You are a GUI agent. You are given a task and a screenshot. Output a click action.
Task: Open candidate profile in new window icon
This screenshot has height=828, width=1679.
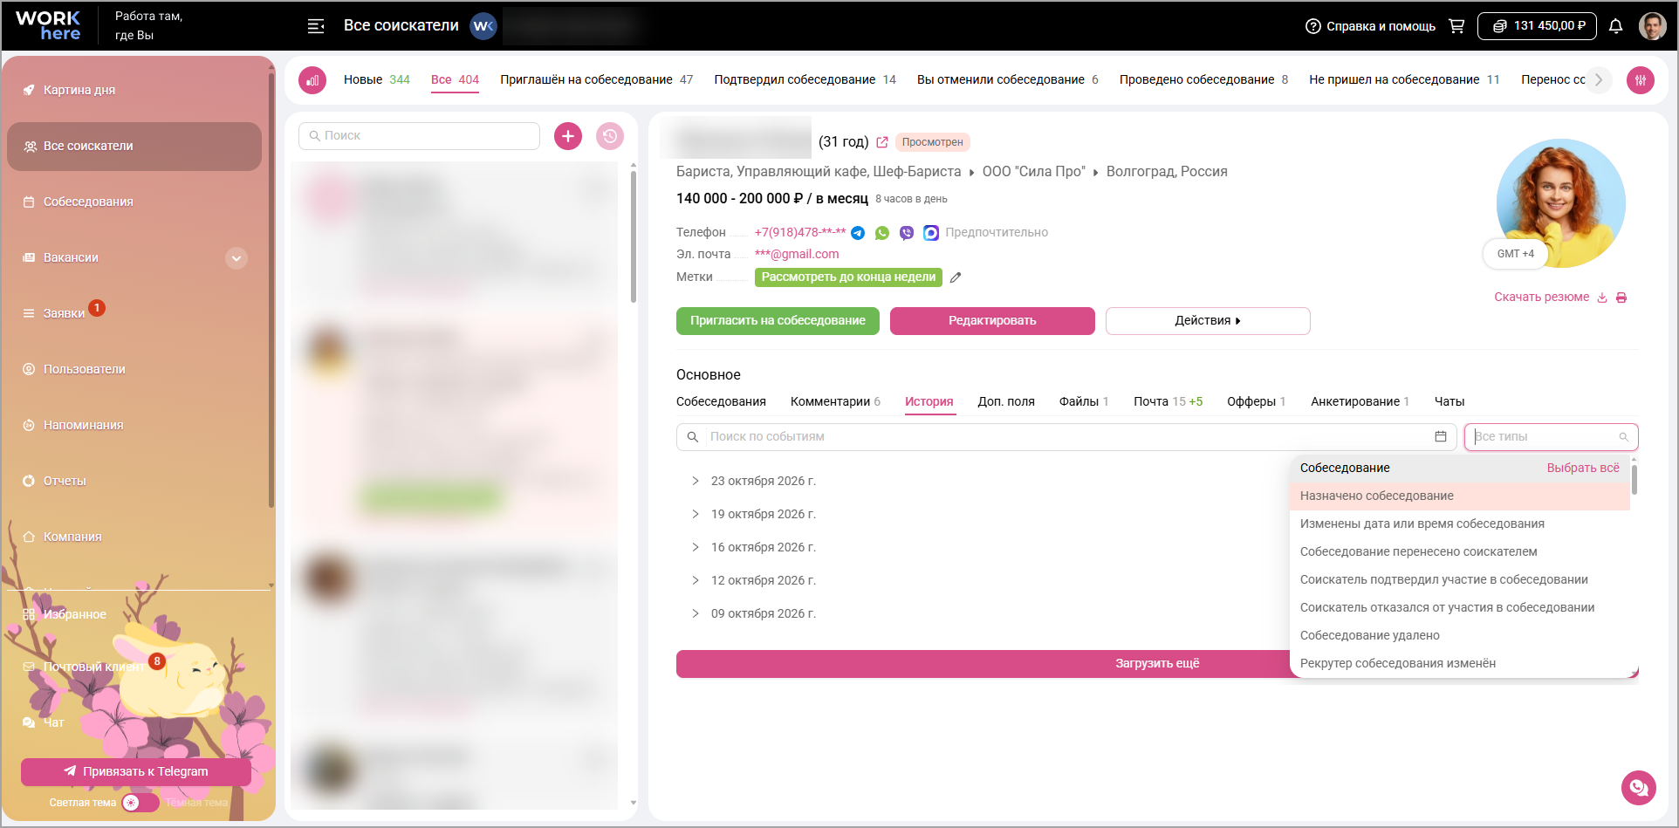coord(882,142)
